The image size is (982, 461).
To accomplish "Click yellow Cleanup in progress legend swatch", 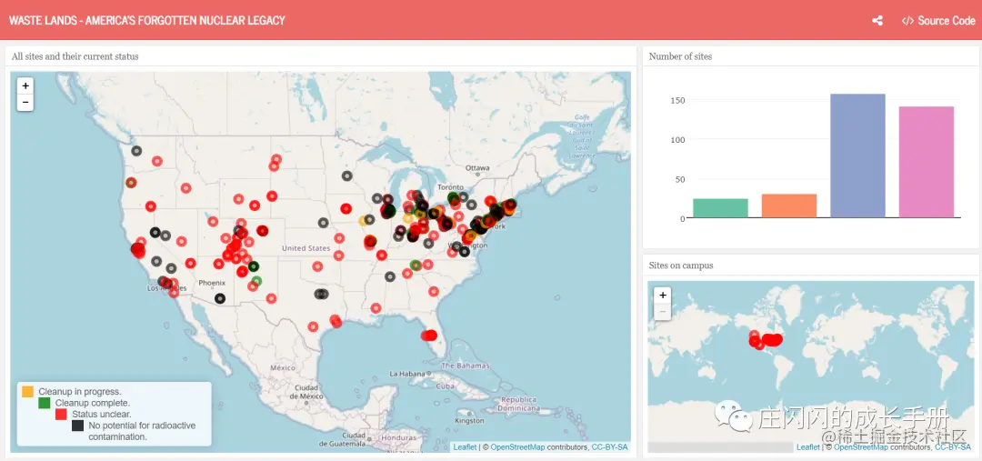I will pyautogui.click(x=27, y=392).
